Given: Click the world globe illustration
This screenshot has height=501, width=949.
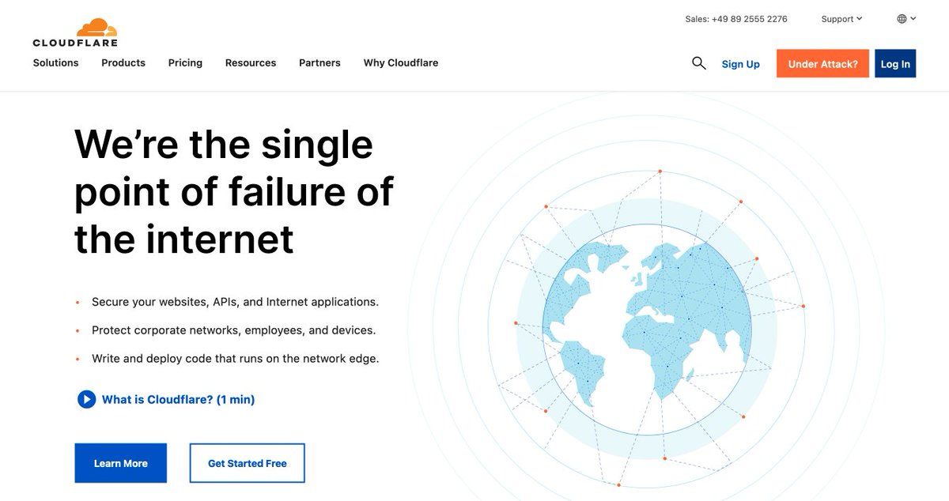Looking at the screenshot, I should click(x=647, y=330).
